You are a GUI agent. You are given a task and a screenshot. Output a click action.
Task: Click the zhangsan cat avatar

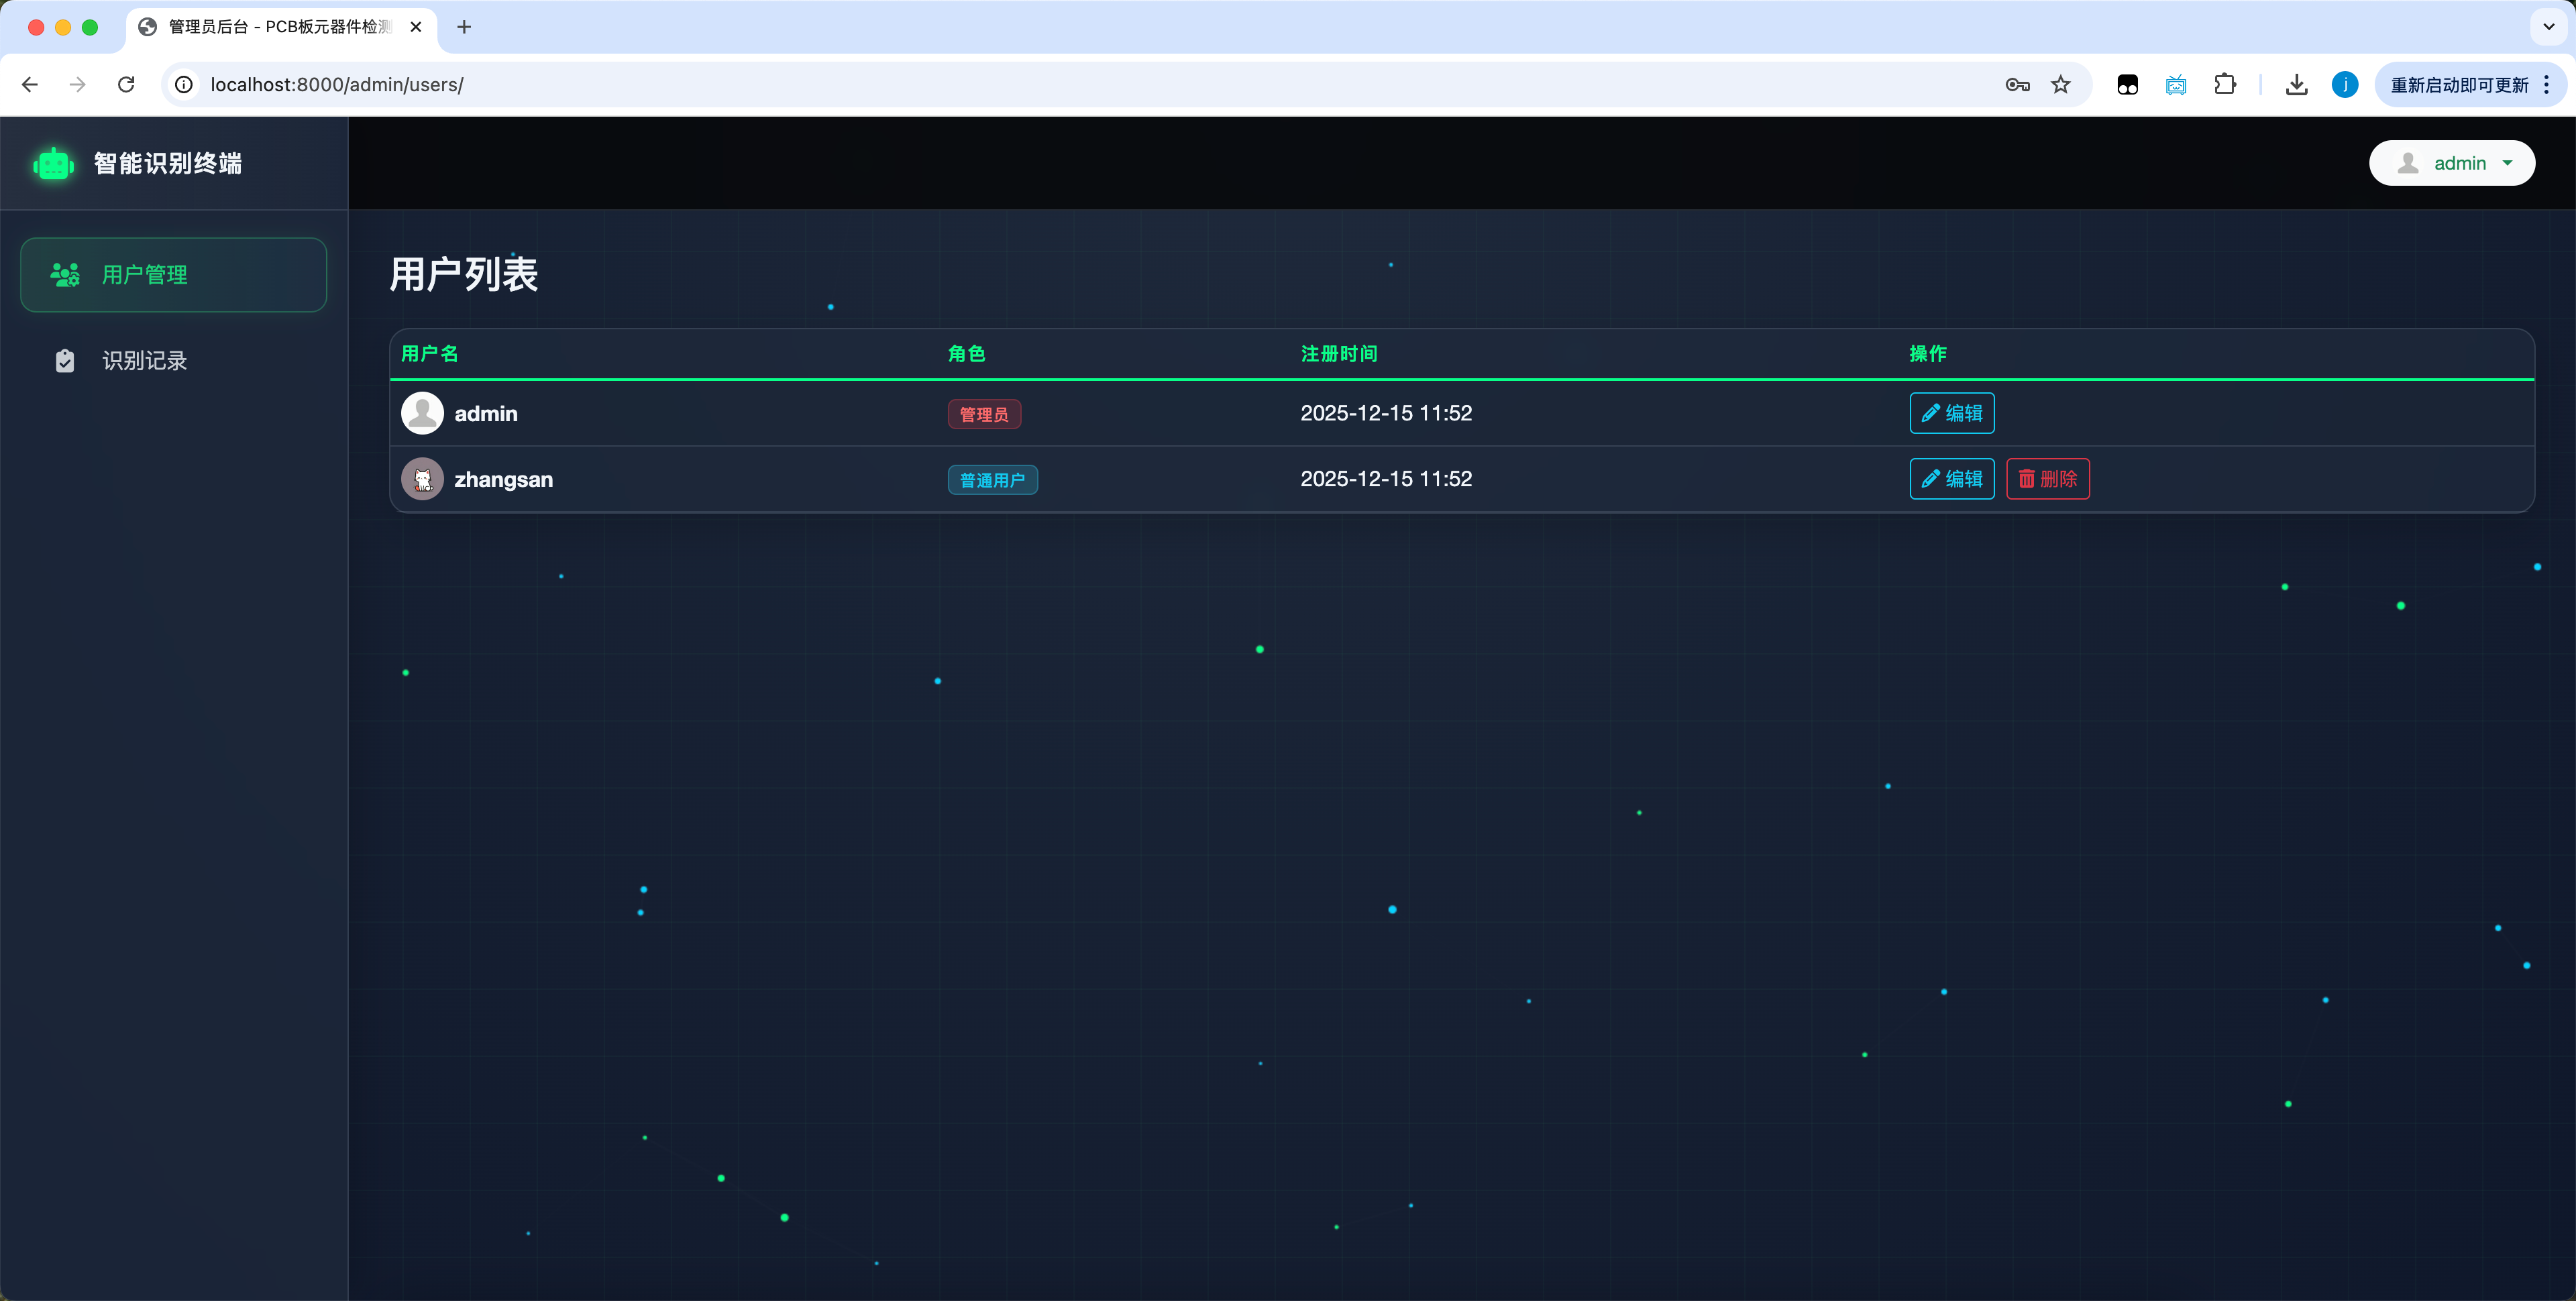(422, 479)
